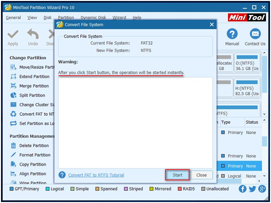271x203 pixels.
Task: Minimize the MiniTool Partition Wizard window
Action: click(245, 8)
